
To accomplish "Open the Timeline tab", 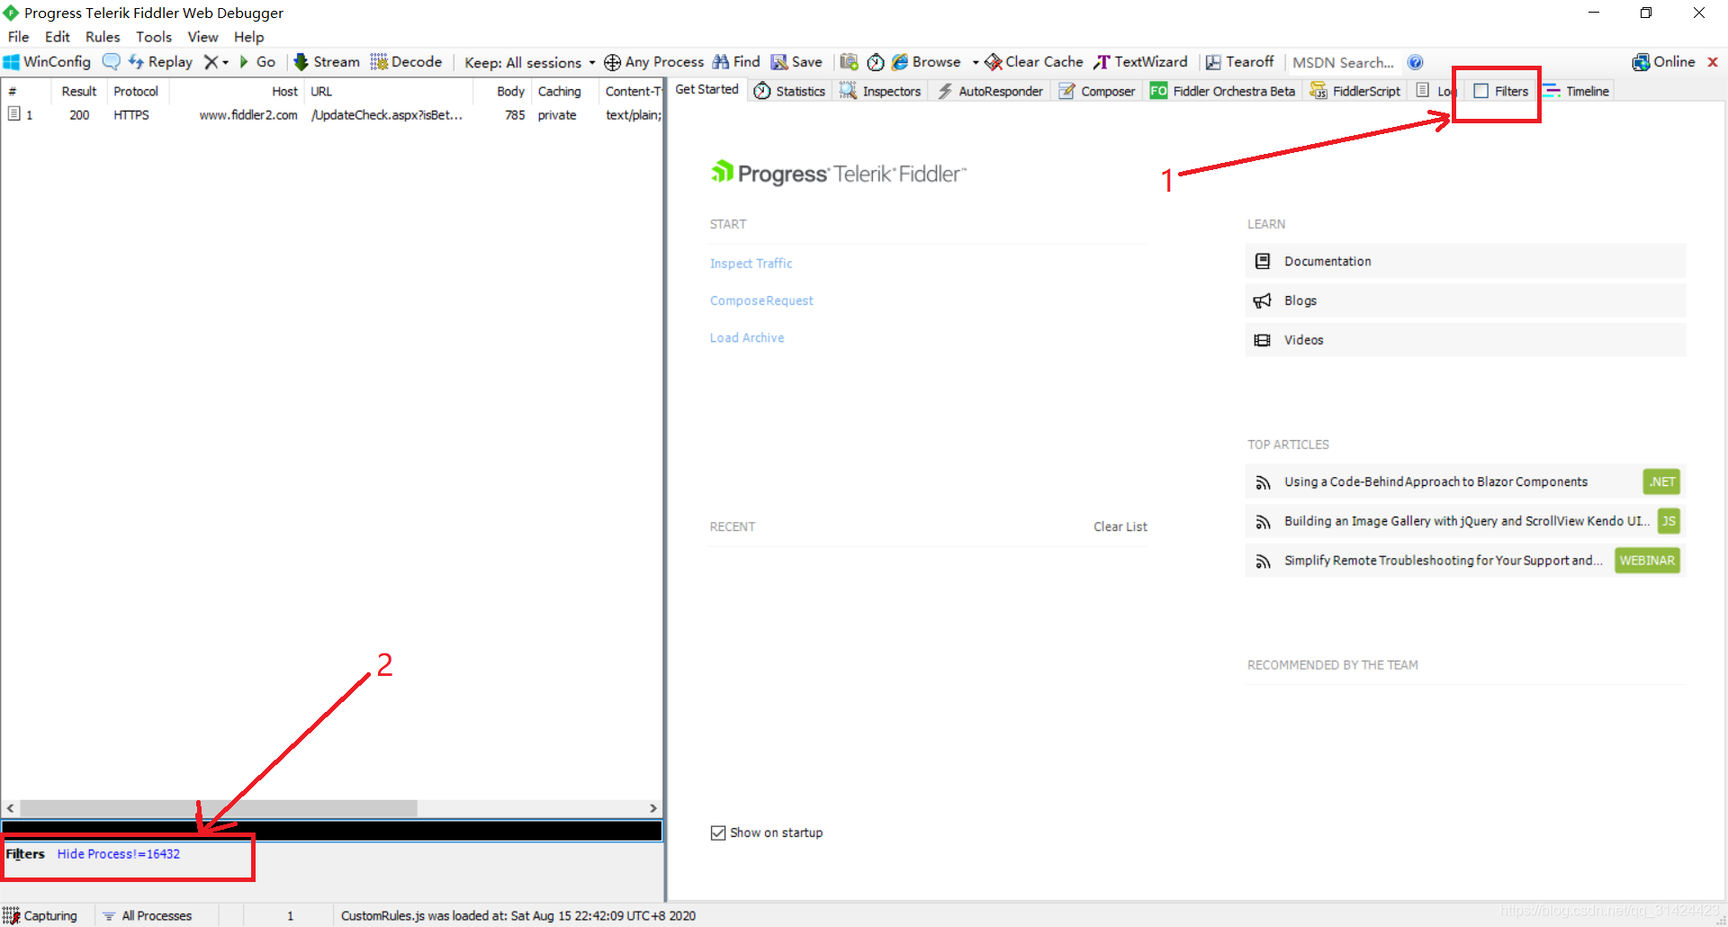I will point(1577,91).
